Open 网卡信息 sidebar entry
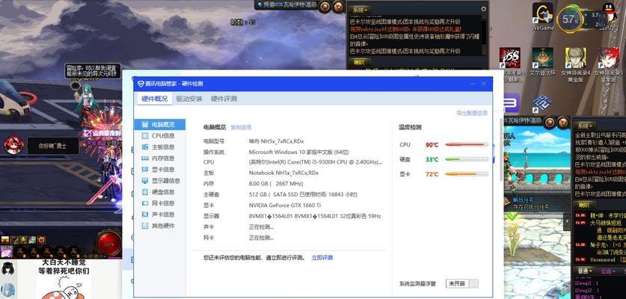626x299 pixels. click(160, 203)
